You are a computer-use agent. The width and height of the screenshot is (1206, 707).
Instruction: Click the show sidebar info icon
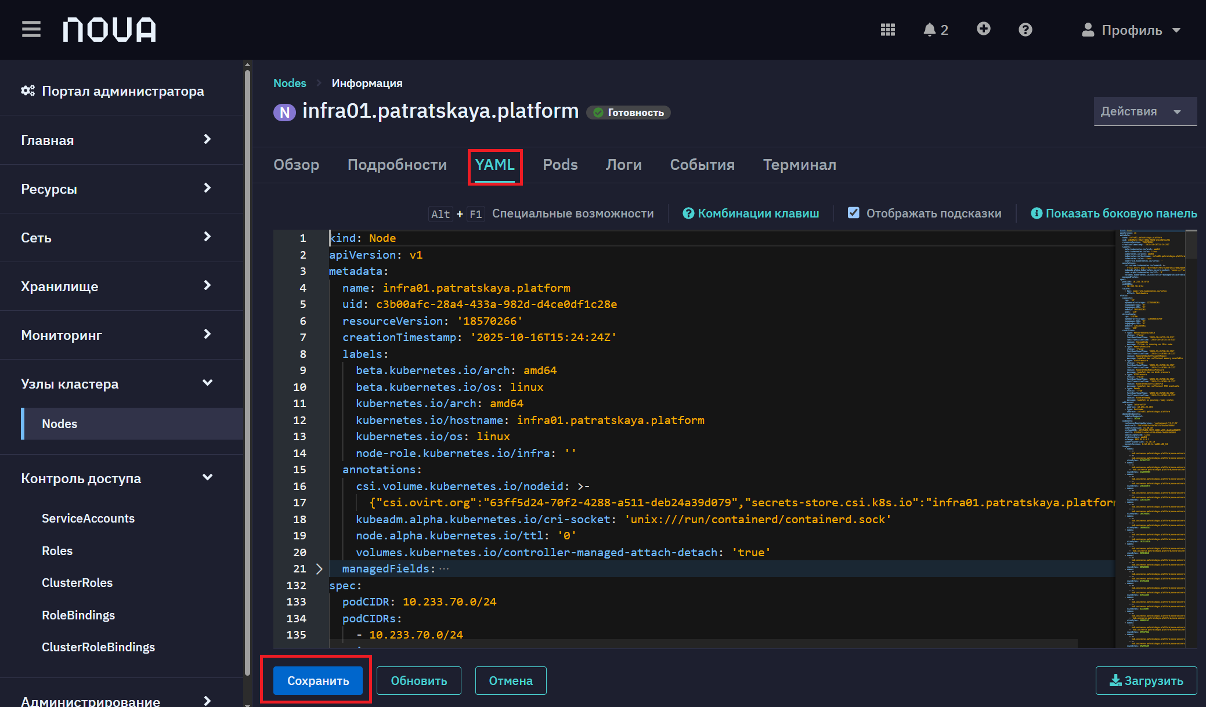pyautogui.click(x=1037, y=213)
